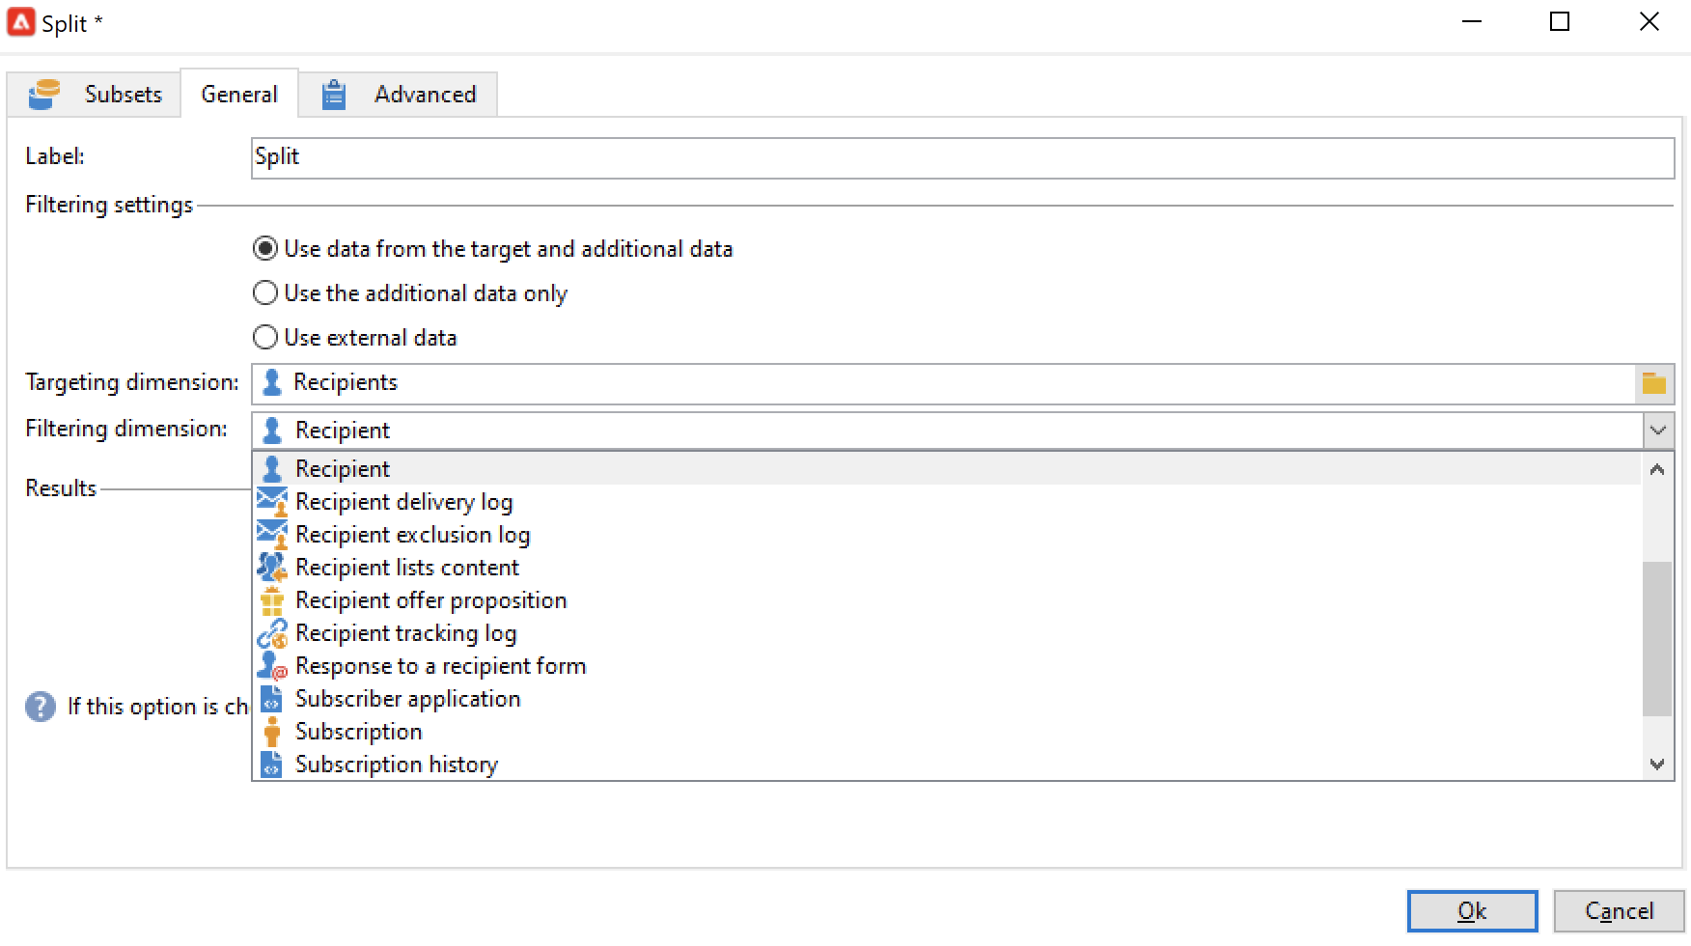Viewport: 1691px width, 946px height.
Task: Click the Recipient lists content icon
Action: click(272, 568)
